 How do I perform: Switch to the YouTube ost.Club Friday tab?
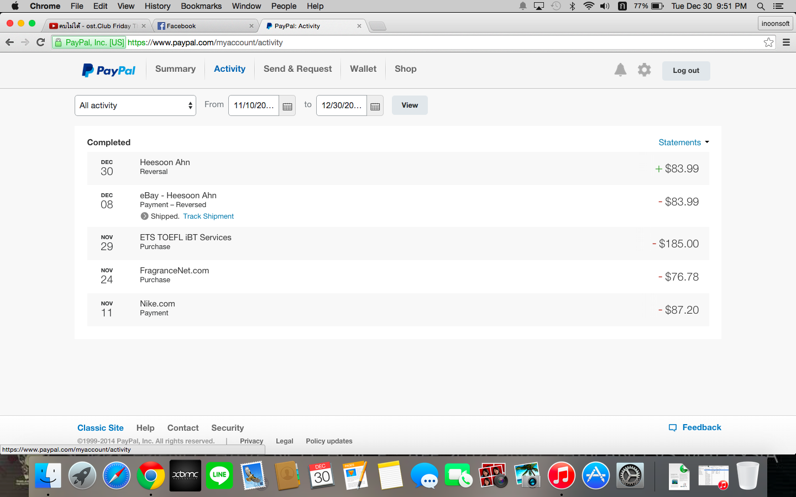click(97, 26)
